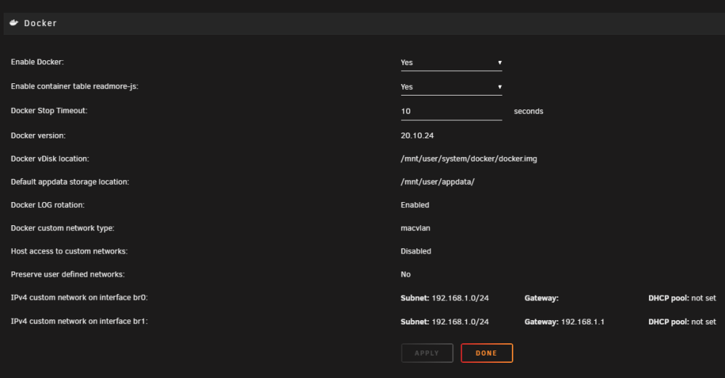
Task: Click the Docker section header title
Action: [40, 23]
